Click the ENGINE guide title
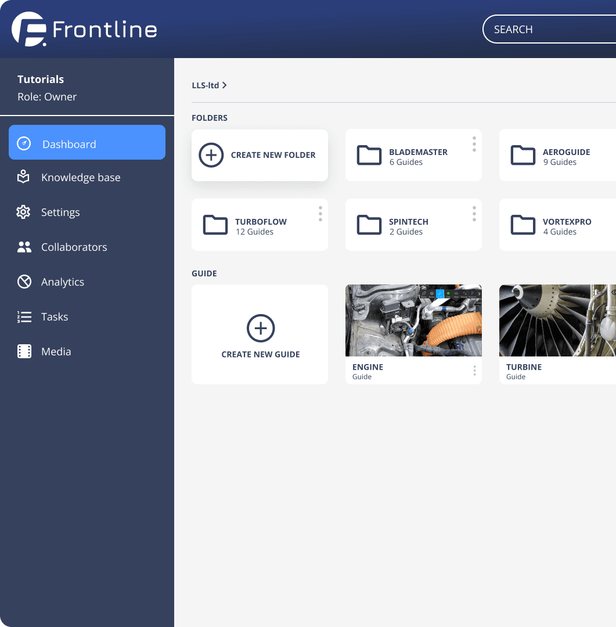 (368, 367)
